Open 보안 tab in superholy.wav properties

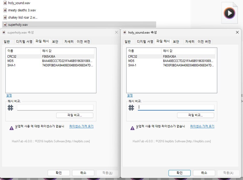click(55, 41)
